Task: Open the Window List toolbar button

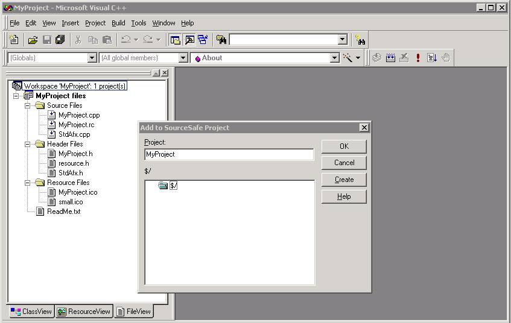Action: coord(202,40)
